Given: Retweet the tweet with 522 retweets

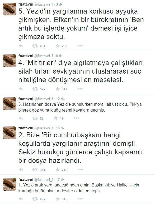Looking at the screenshot, I should point(35,89).
